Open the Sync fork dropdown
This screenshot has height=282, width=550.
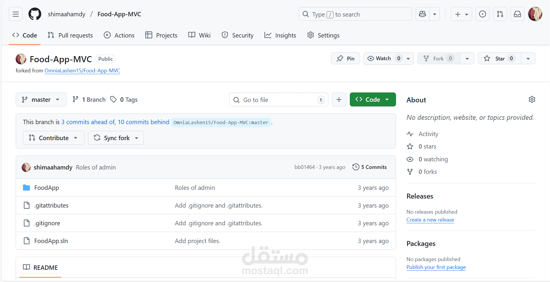116,138
